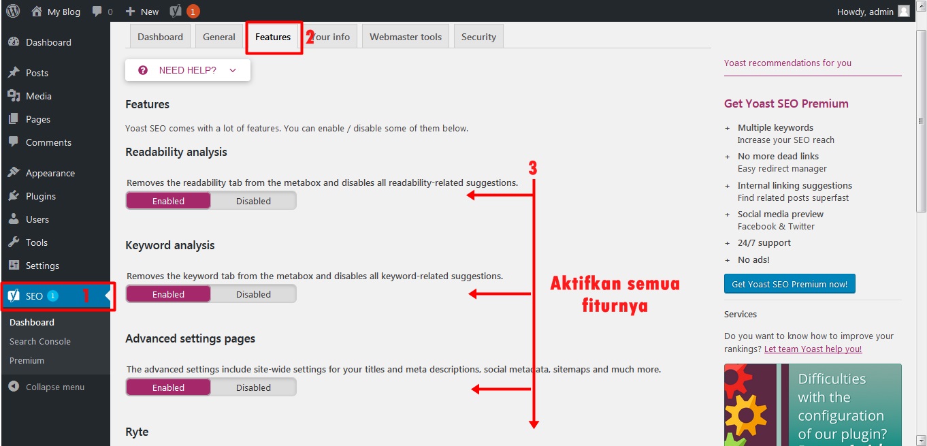
Task: Switch to the General tab
Action: pyautogui.click(x=219, y=37)
